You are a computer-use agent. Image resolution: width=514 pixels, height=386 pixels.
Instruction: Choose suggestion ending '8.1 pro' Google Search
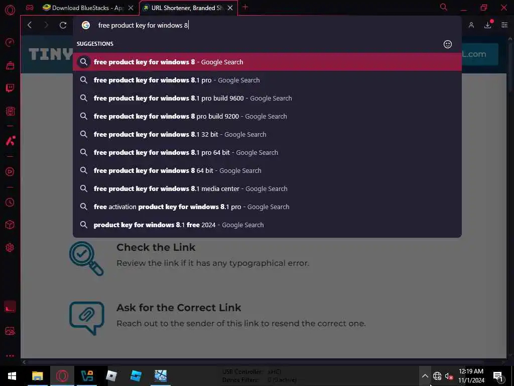pos(267,80)
